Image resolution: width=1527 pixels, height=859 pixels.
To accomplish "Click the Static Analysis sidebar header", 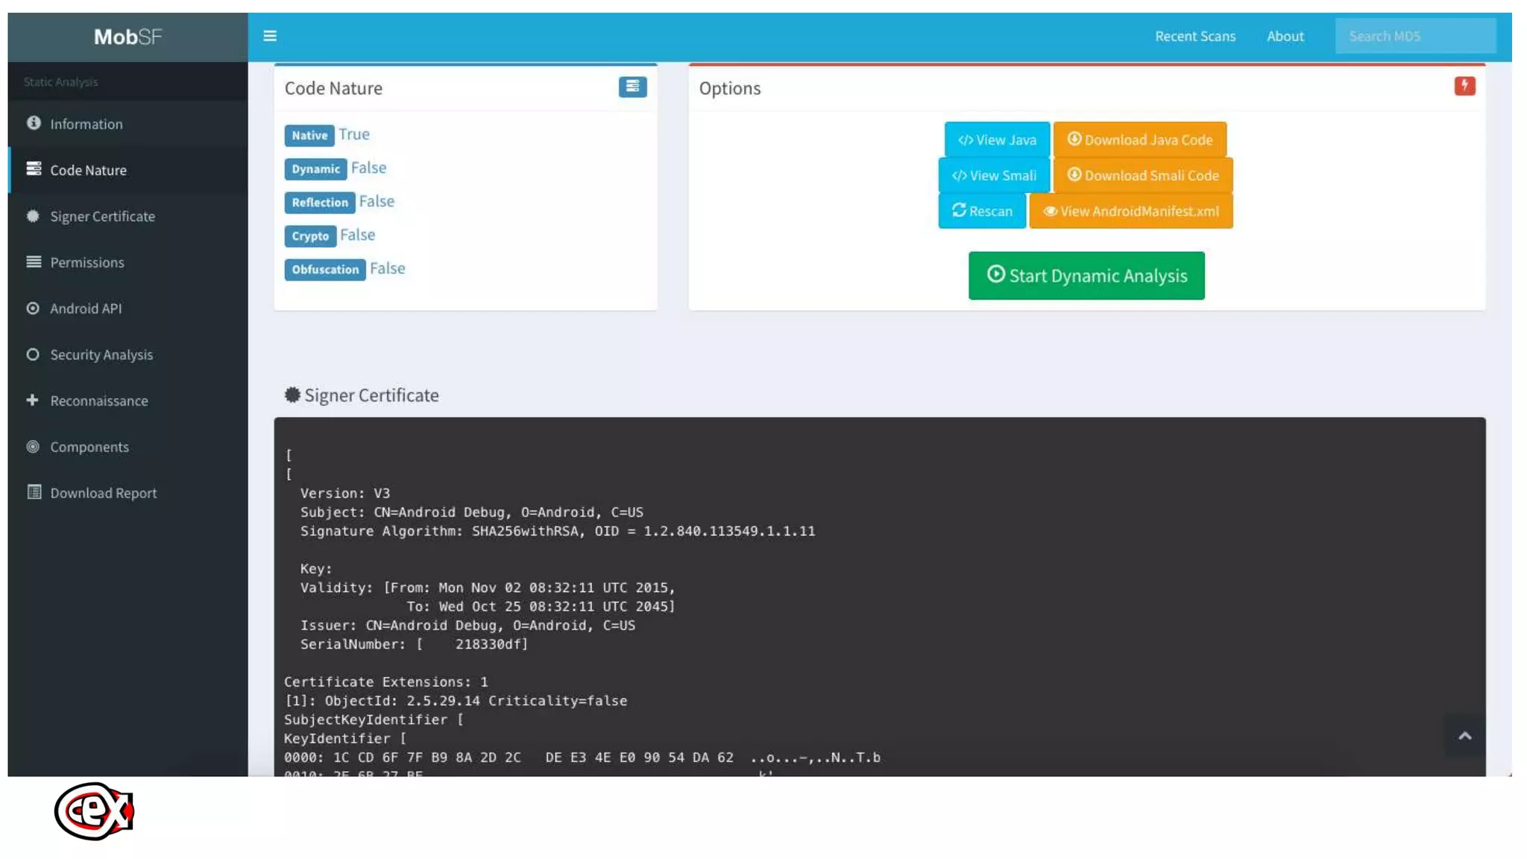I will 60,82.
